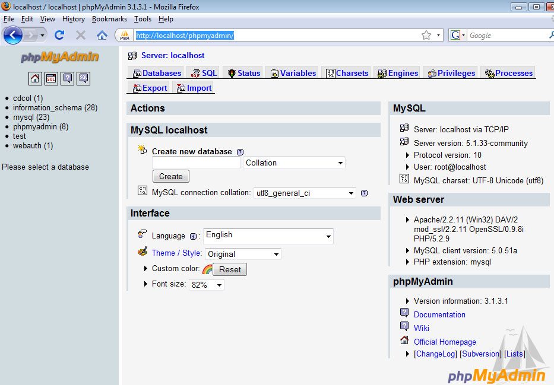Click the help icon beside connection collation

tap(364, 193)
